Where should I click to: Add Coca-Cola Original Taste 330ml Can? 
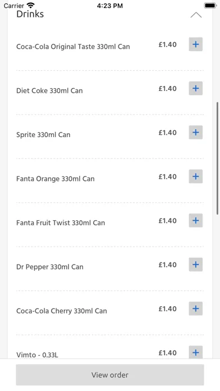point(195,44)
